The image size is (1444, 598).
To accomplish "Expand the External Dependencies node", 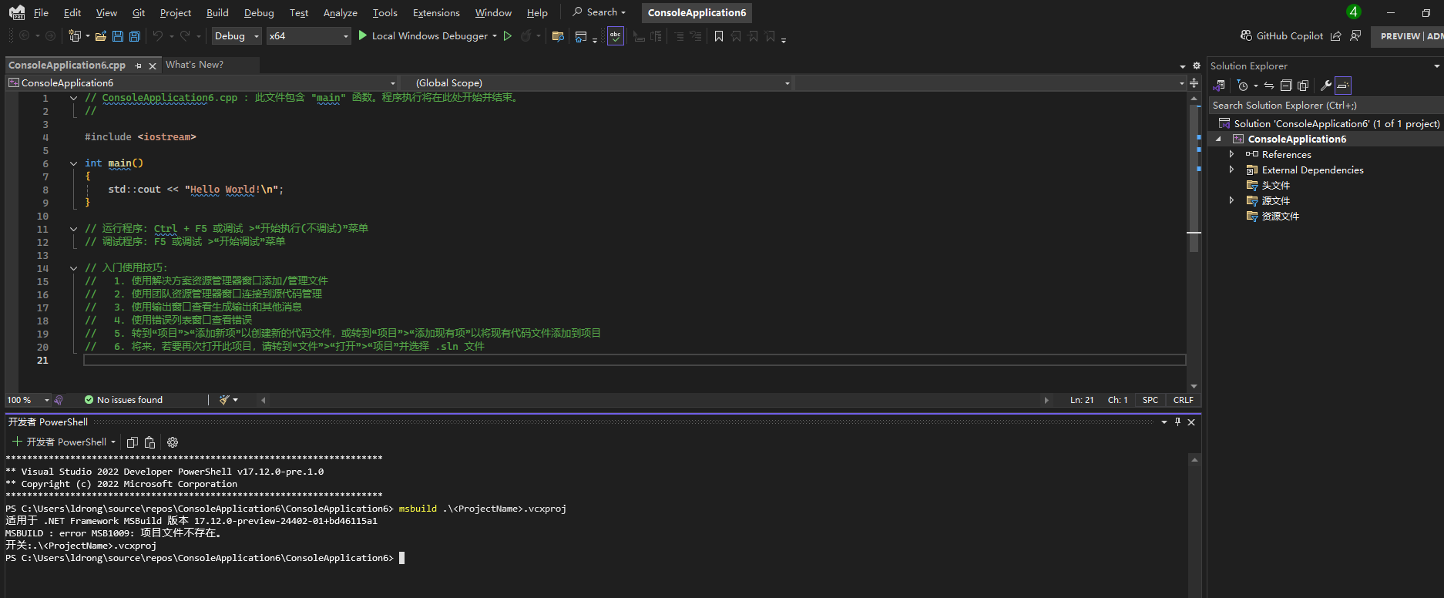I will click(x=1231, y=170).
